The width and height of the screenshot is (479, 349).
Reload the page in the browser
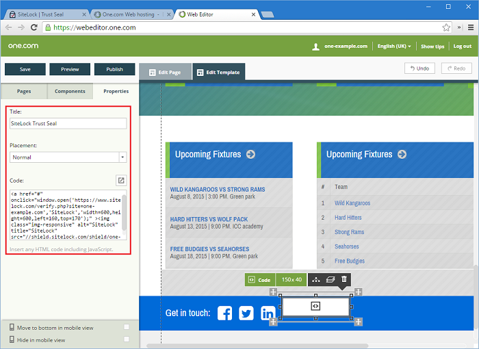pos(34,27)
